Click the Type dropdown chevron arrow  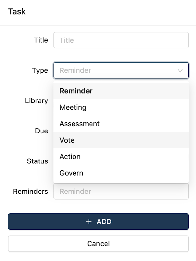pyautogui.click(x=180, y=70)
